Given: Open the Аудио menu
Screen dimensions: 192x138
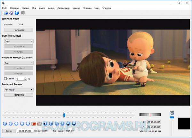Looking at the screenshot, I should coord(51,8).
